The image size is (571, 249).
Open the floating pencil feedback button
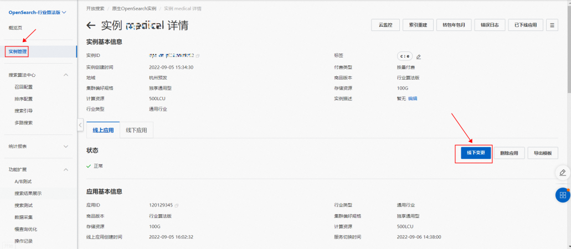tap(563, 172)
